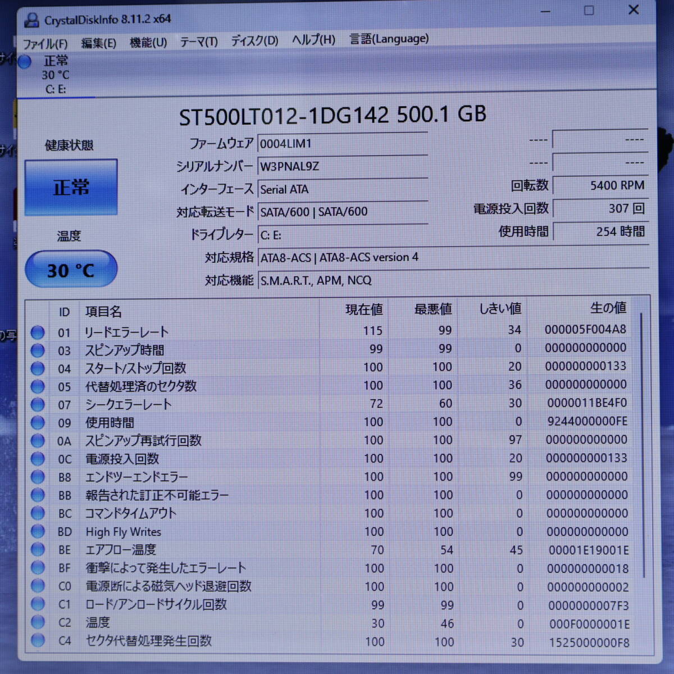Click the CrystalDiskInfo app icon in title bar
Screen dimensions: 674x674
pyautogui.click(x=31, y=21)
